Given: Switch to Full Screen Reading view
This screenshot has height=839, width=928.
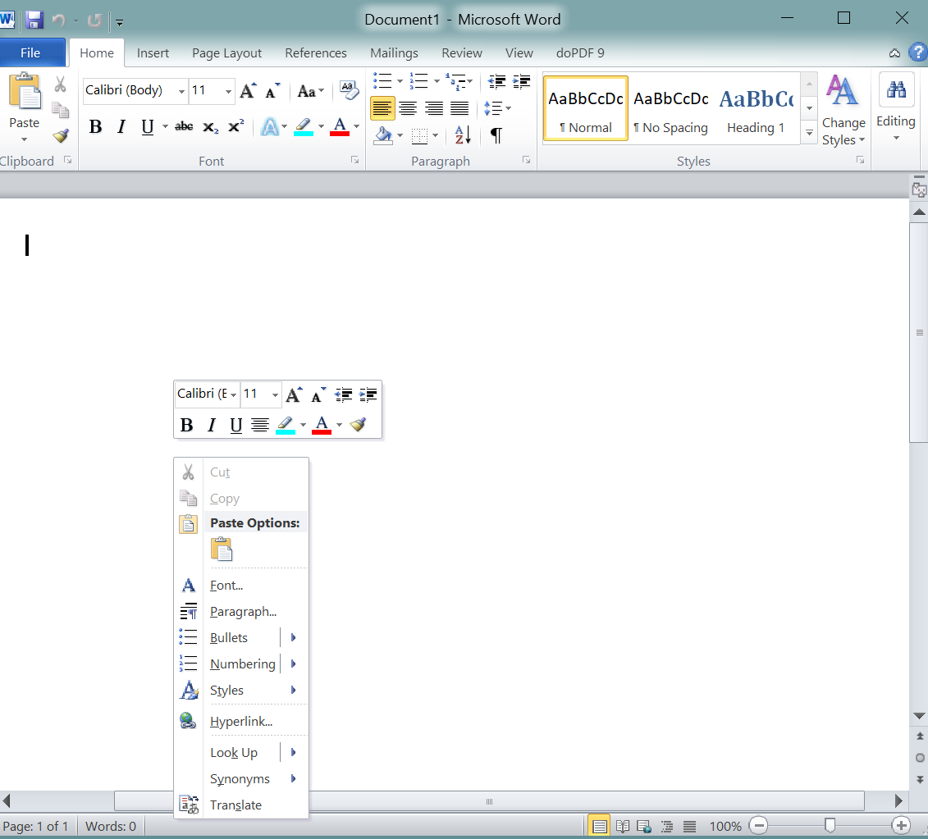Looking at the screenshot, I should coord(622,826).
